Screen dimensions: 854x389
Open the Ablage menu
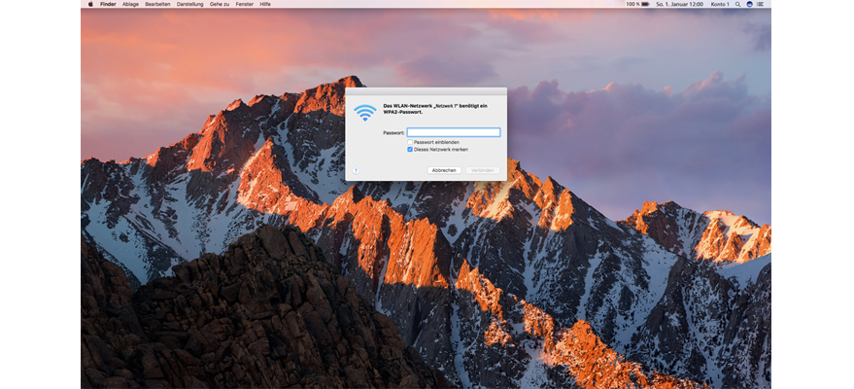pyautogui.click(x=130, y=4)
